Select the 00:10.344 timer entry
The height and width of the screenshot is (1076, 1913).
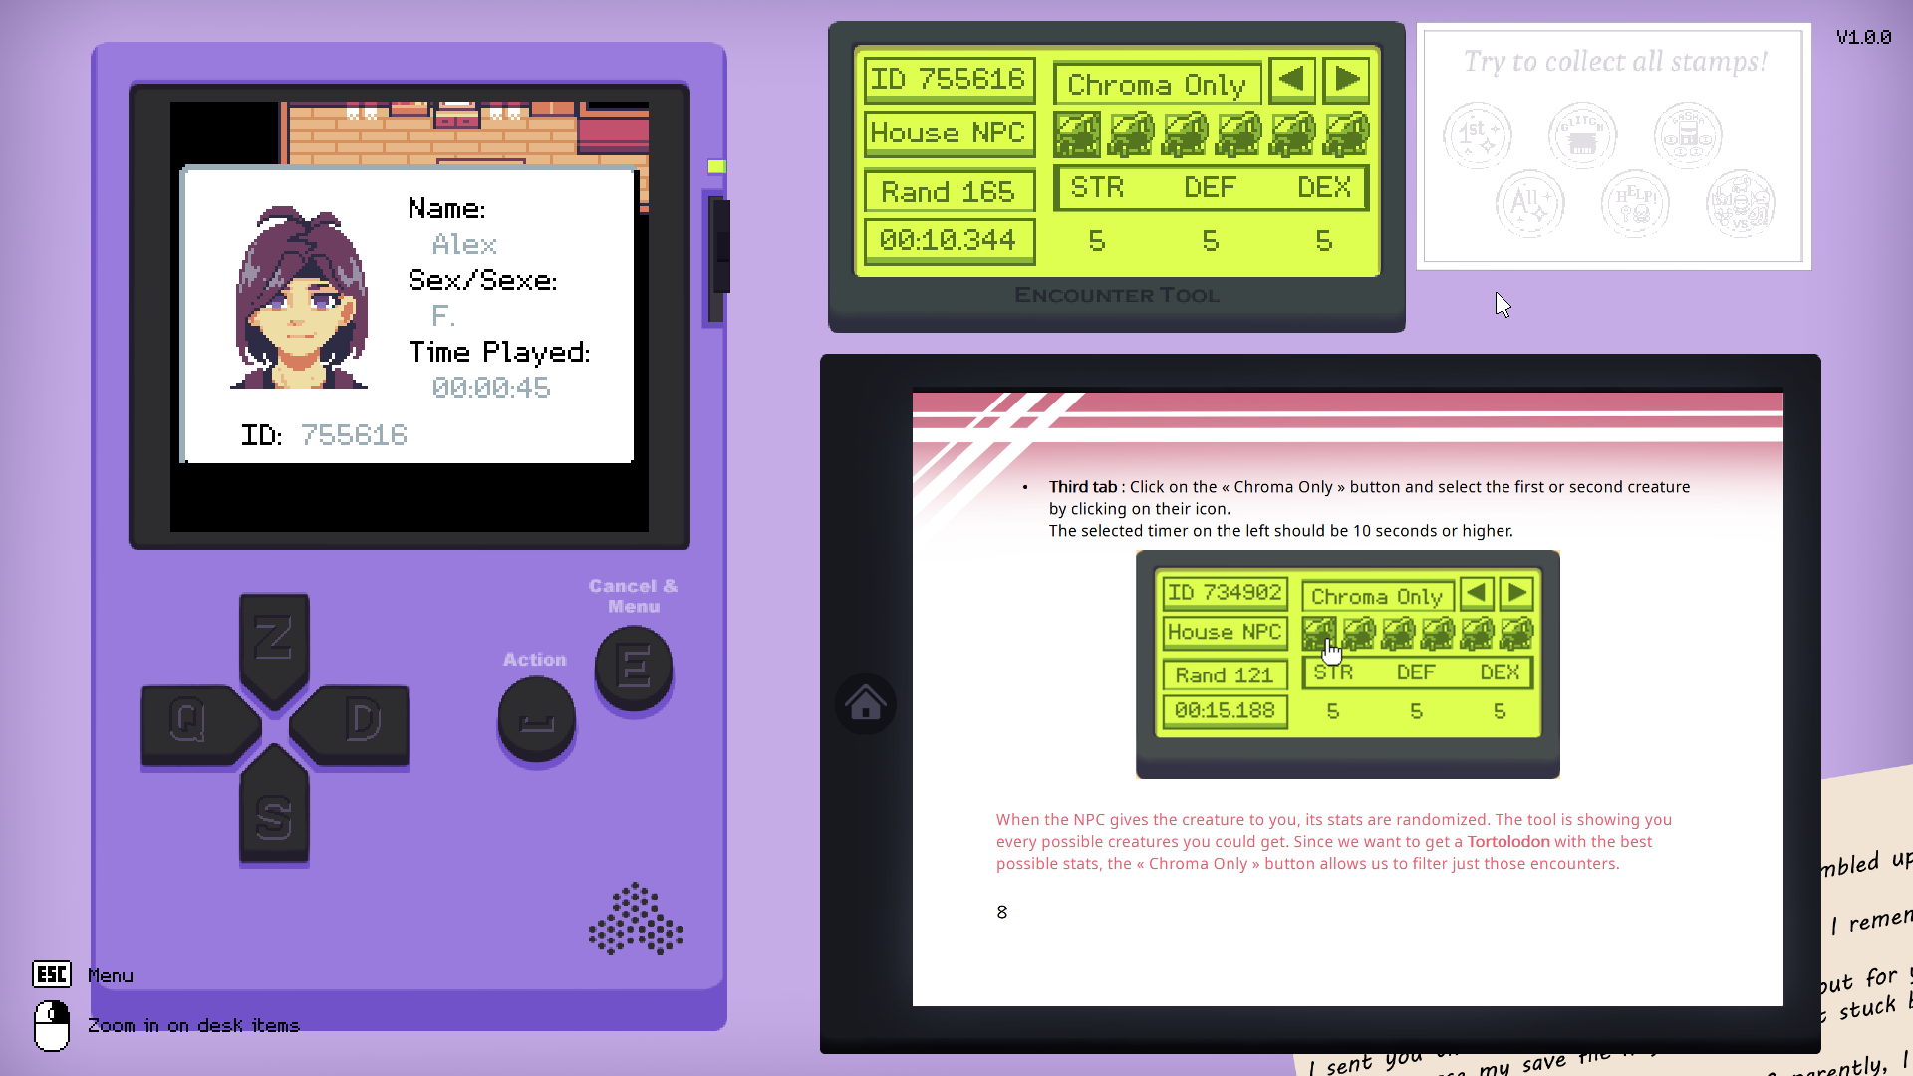(x=948, y=240)
